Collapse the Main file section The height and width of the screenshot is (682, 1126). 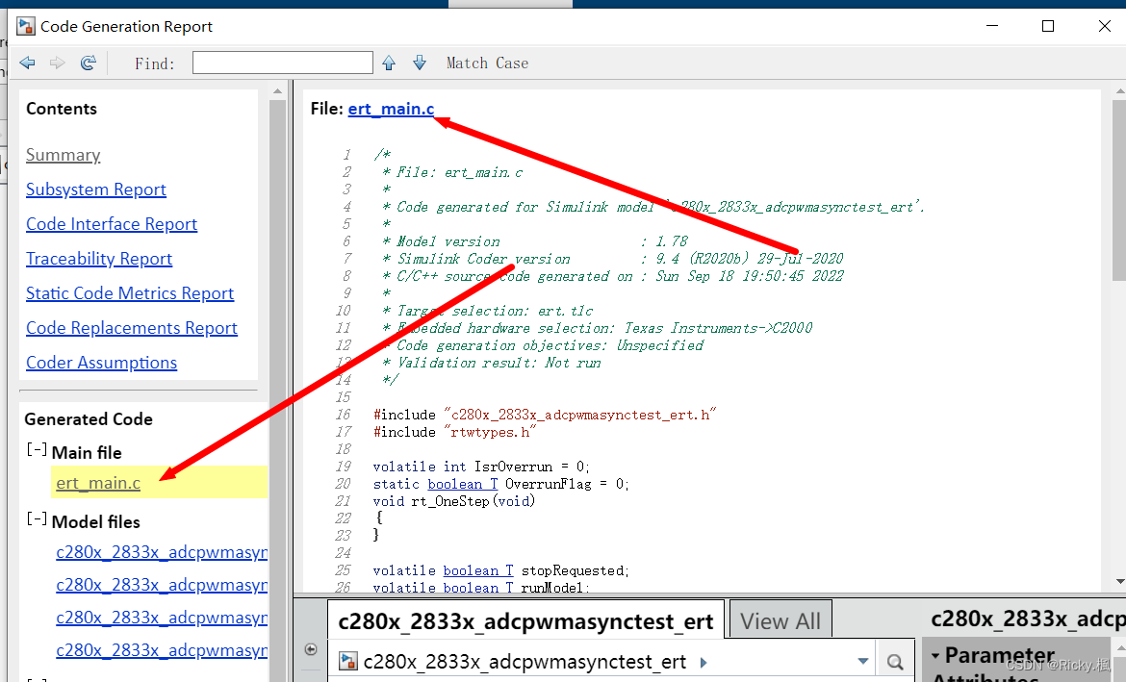(x=37, y=450)
